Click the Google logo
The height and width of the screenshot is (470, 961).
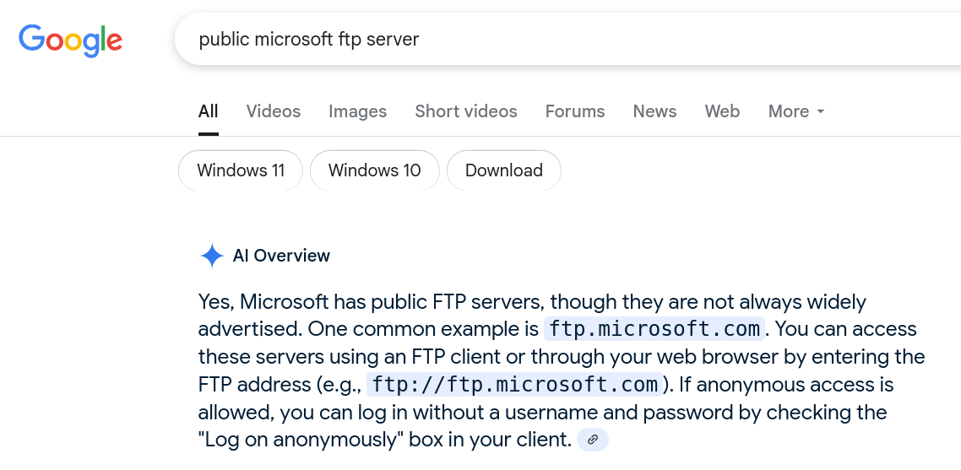coord(71,39)
